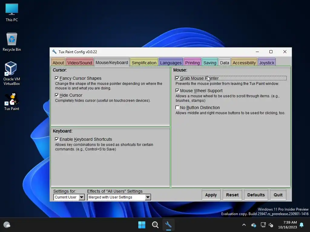Maximize the Tux Paint Config window

pyautogui.click(x=271, y=52)
